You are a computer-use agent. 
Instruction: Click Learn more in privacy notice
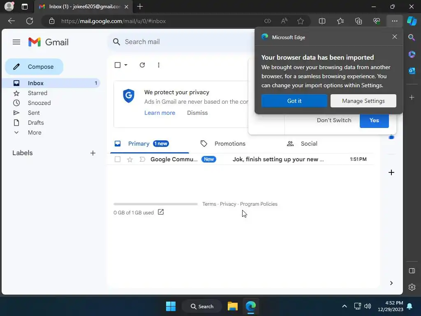[x=160, y=113]
